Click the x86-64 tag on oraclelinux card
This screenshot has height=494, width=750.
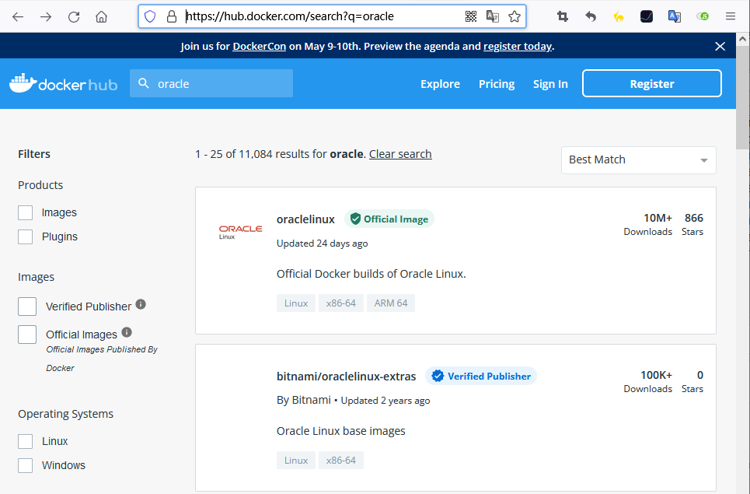click(x=341, y=303)
